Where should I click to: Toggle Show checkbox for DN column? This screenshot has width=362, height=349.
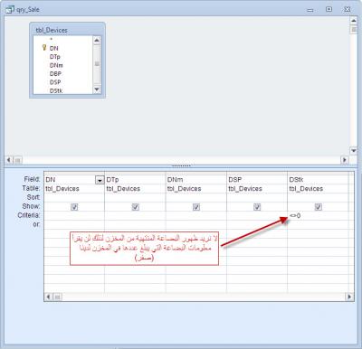coord(74,207)
